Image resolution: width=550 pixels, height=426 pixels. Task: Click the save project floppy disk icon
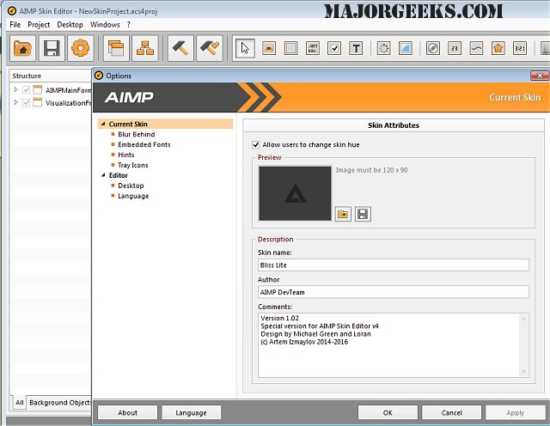click(x=52, y=48)
